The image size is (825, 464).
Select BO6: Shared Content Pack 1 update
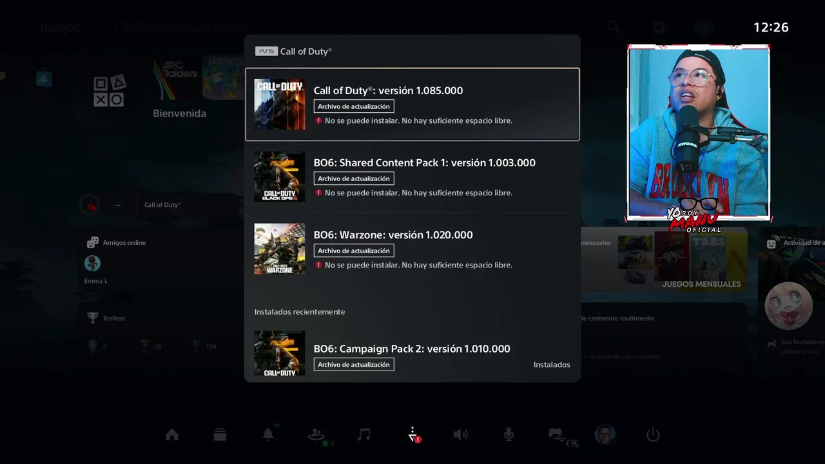(x=412, y=177)
